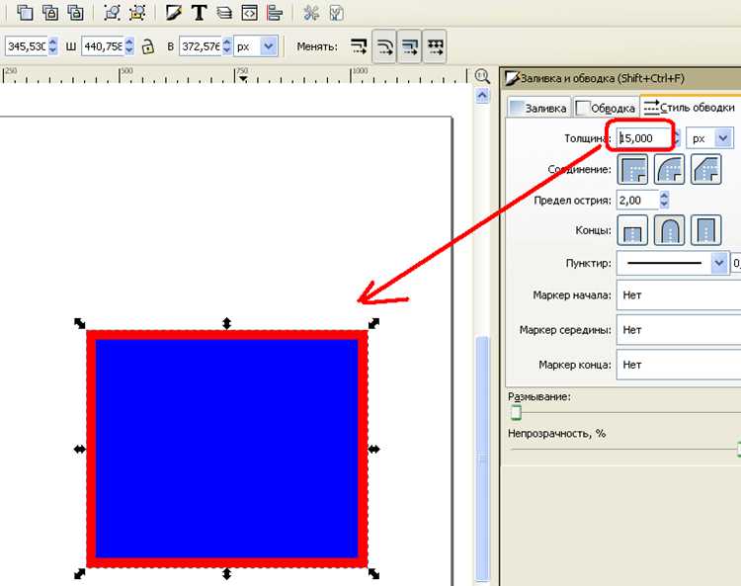Click bottom-center vertical scale handle of rectangle

pos(227,574)
